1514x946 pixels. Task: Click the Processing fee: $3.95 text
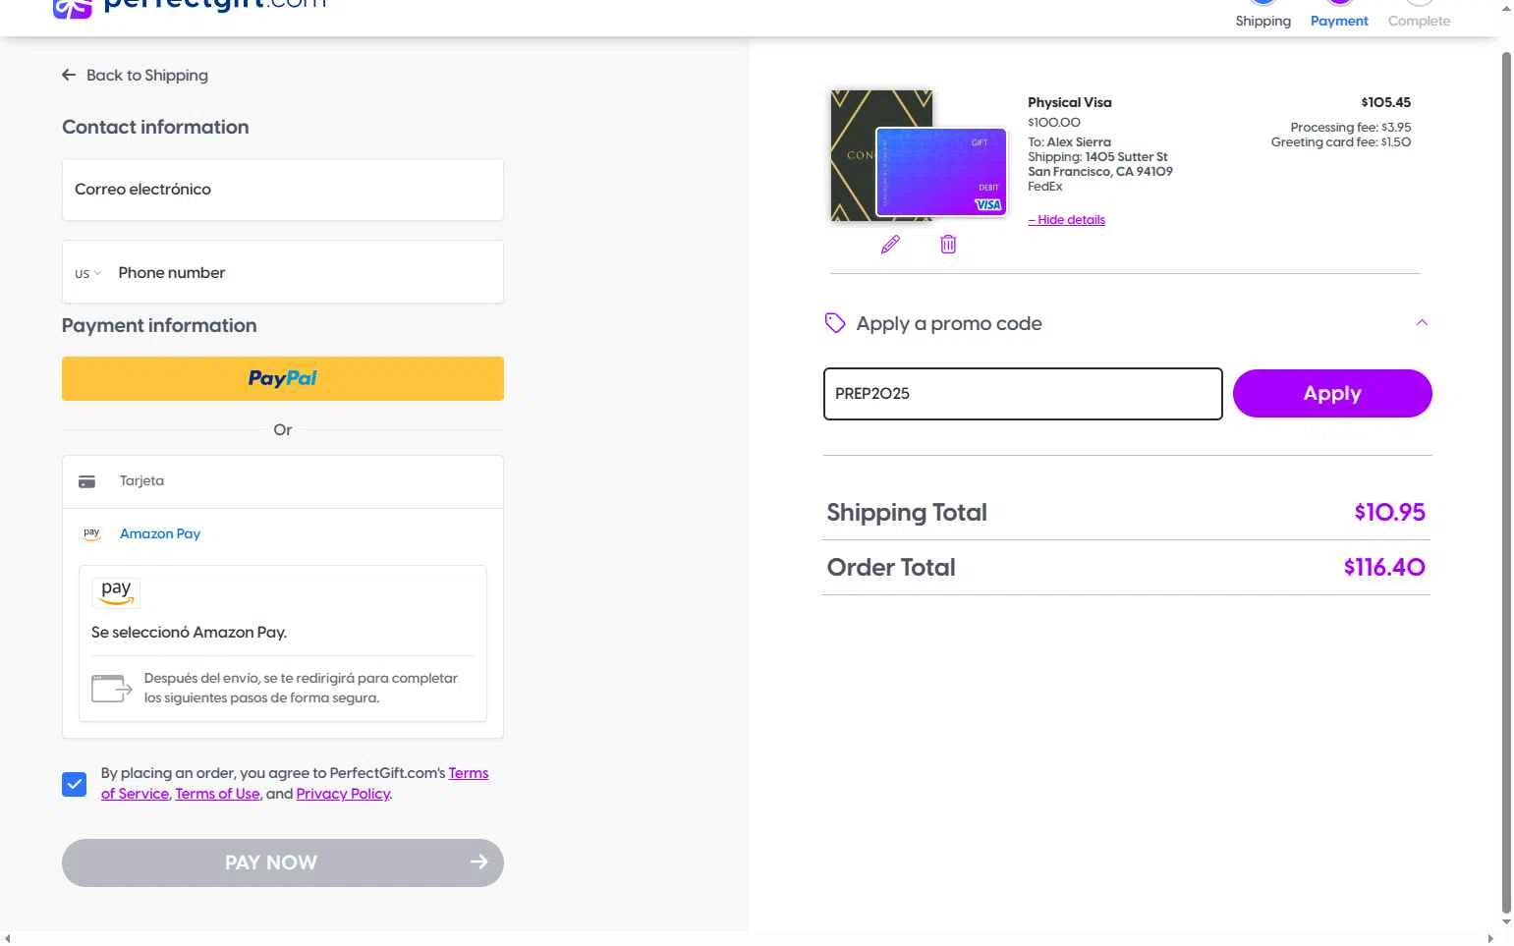[1351, 128]
